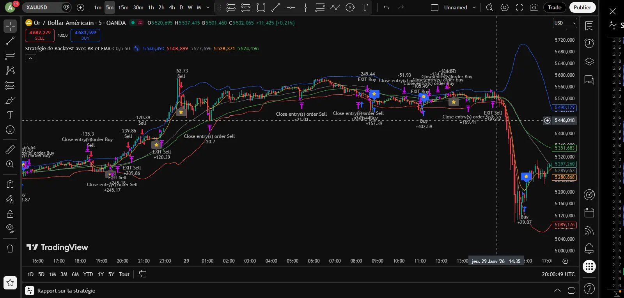This screenshot has width=624, height=298.
Task: Open the Unnamed layout dropdown arrow
Action: pyautogui.click(x=474, y=7)
